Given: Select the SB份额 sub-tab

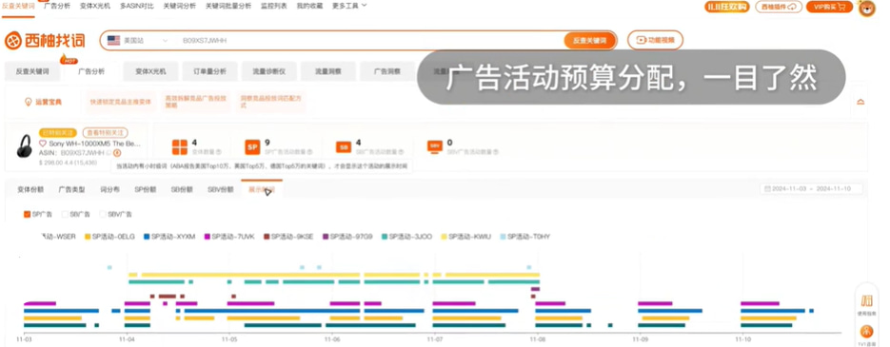Looking at the screenshot, I should 182,189.
